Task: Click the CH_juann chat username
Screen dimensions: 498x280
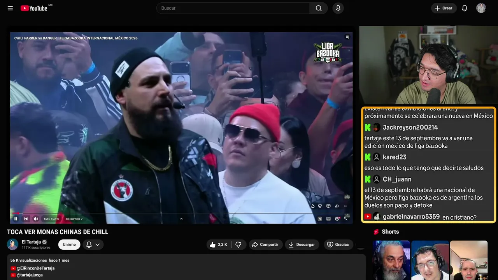Action: (397, 179)
